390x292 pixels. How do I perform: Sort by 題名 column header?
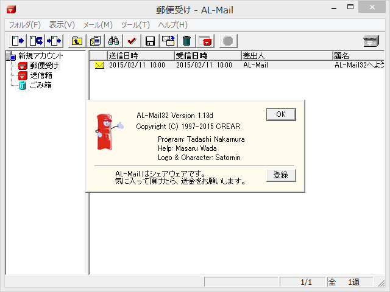pyautogui.click(x=359, y=56)
